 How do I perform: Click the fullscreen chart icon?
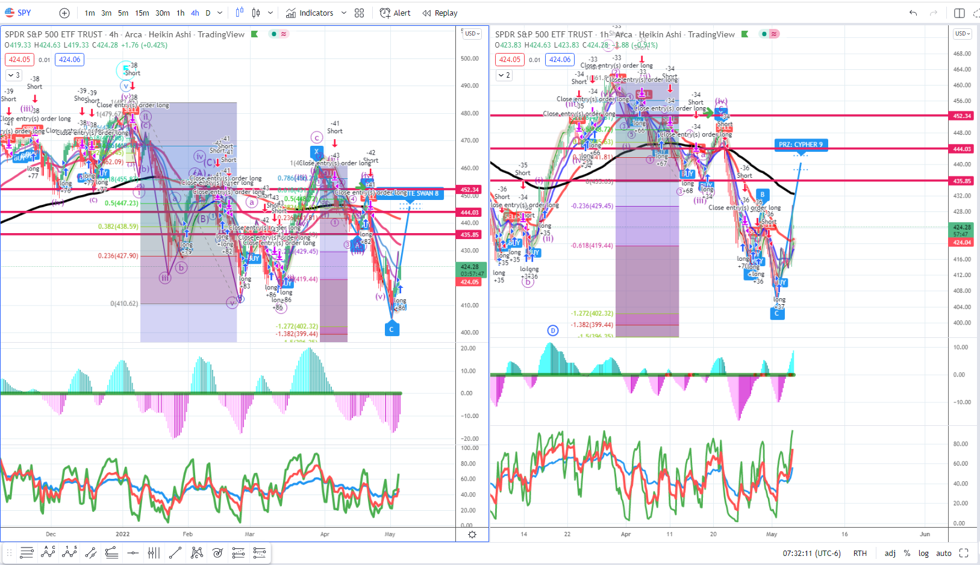[964, 553]
